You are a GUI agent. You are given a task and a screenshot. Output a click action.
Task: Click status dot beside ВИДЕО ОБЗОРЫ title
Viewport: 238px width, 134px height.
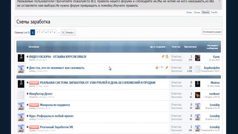pos(28,57)
